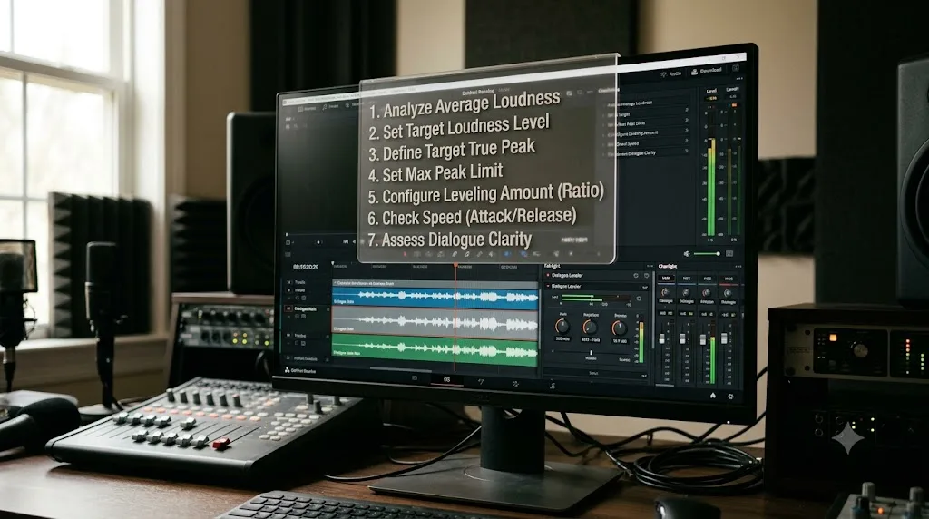Click the square icon right of volume slider
Viewport: 929px width, 519px height.
[x=729, y=253]
